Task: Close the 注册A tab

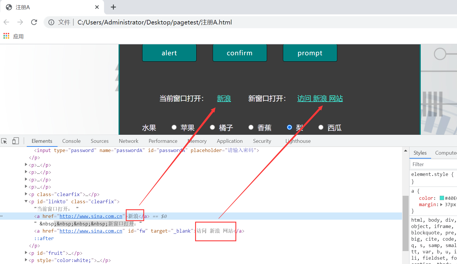Action: 97,7
